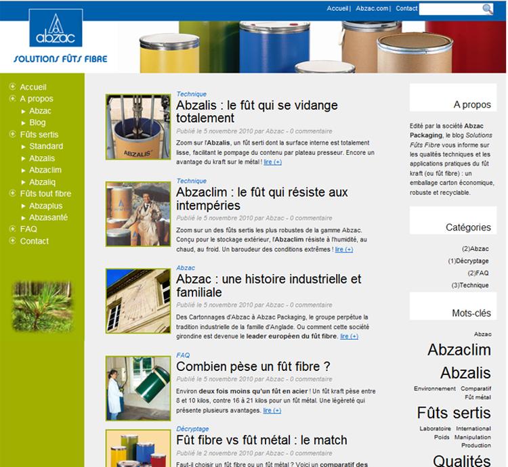
Task: Select '(2)Abzac' in Catégories list
Action: (x=475, y=248)
